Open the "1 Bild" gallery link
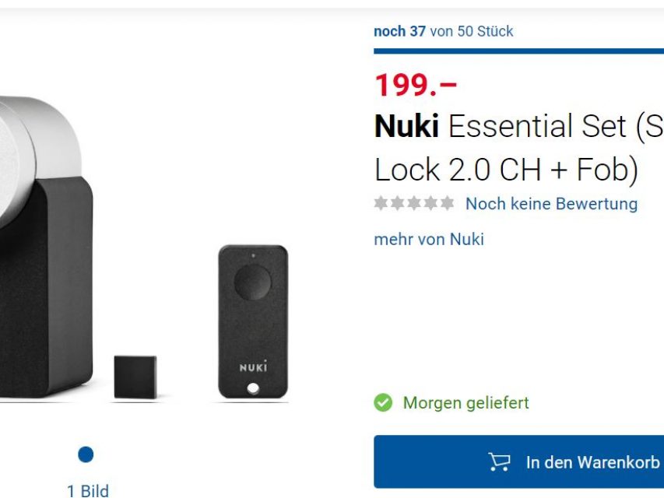Image resolution: width=664 pixels, height=498 pixels. (x=88, y=490)
